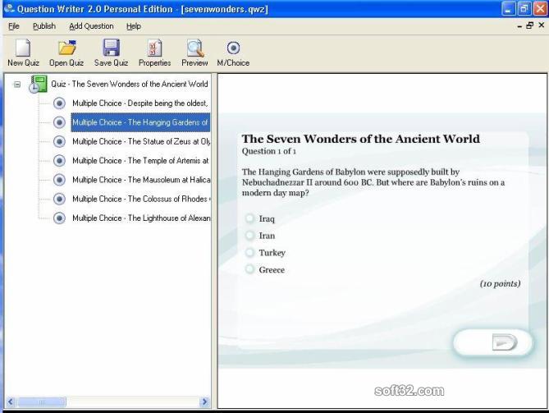Launch Preview with the magnifier icon
549x413 pixels.
coord(194,48)
